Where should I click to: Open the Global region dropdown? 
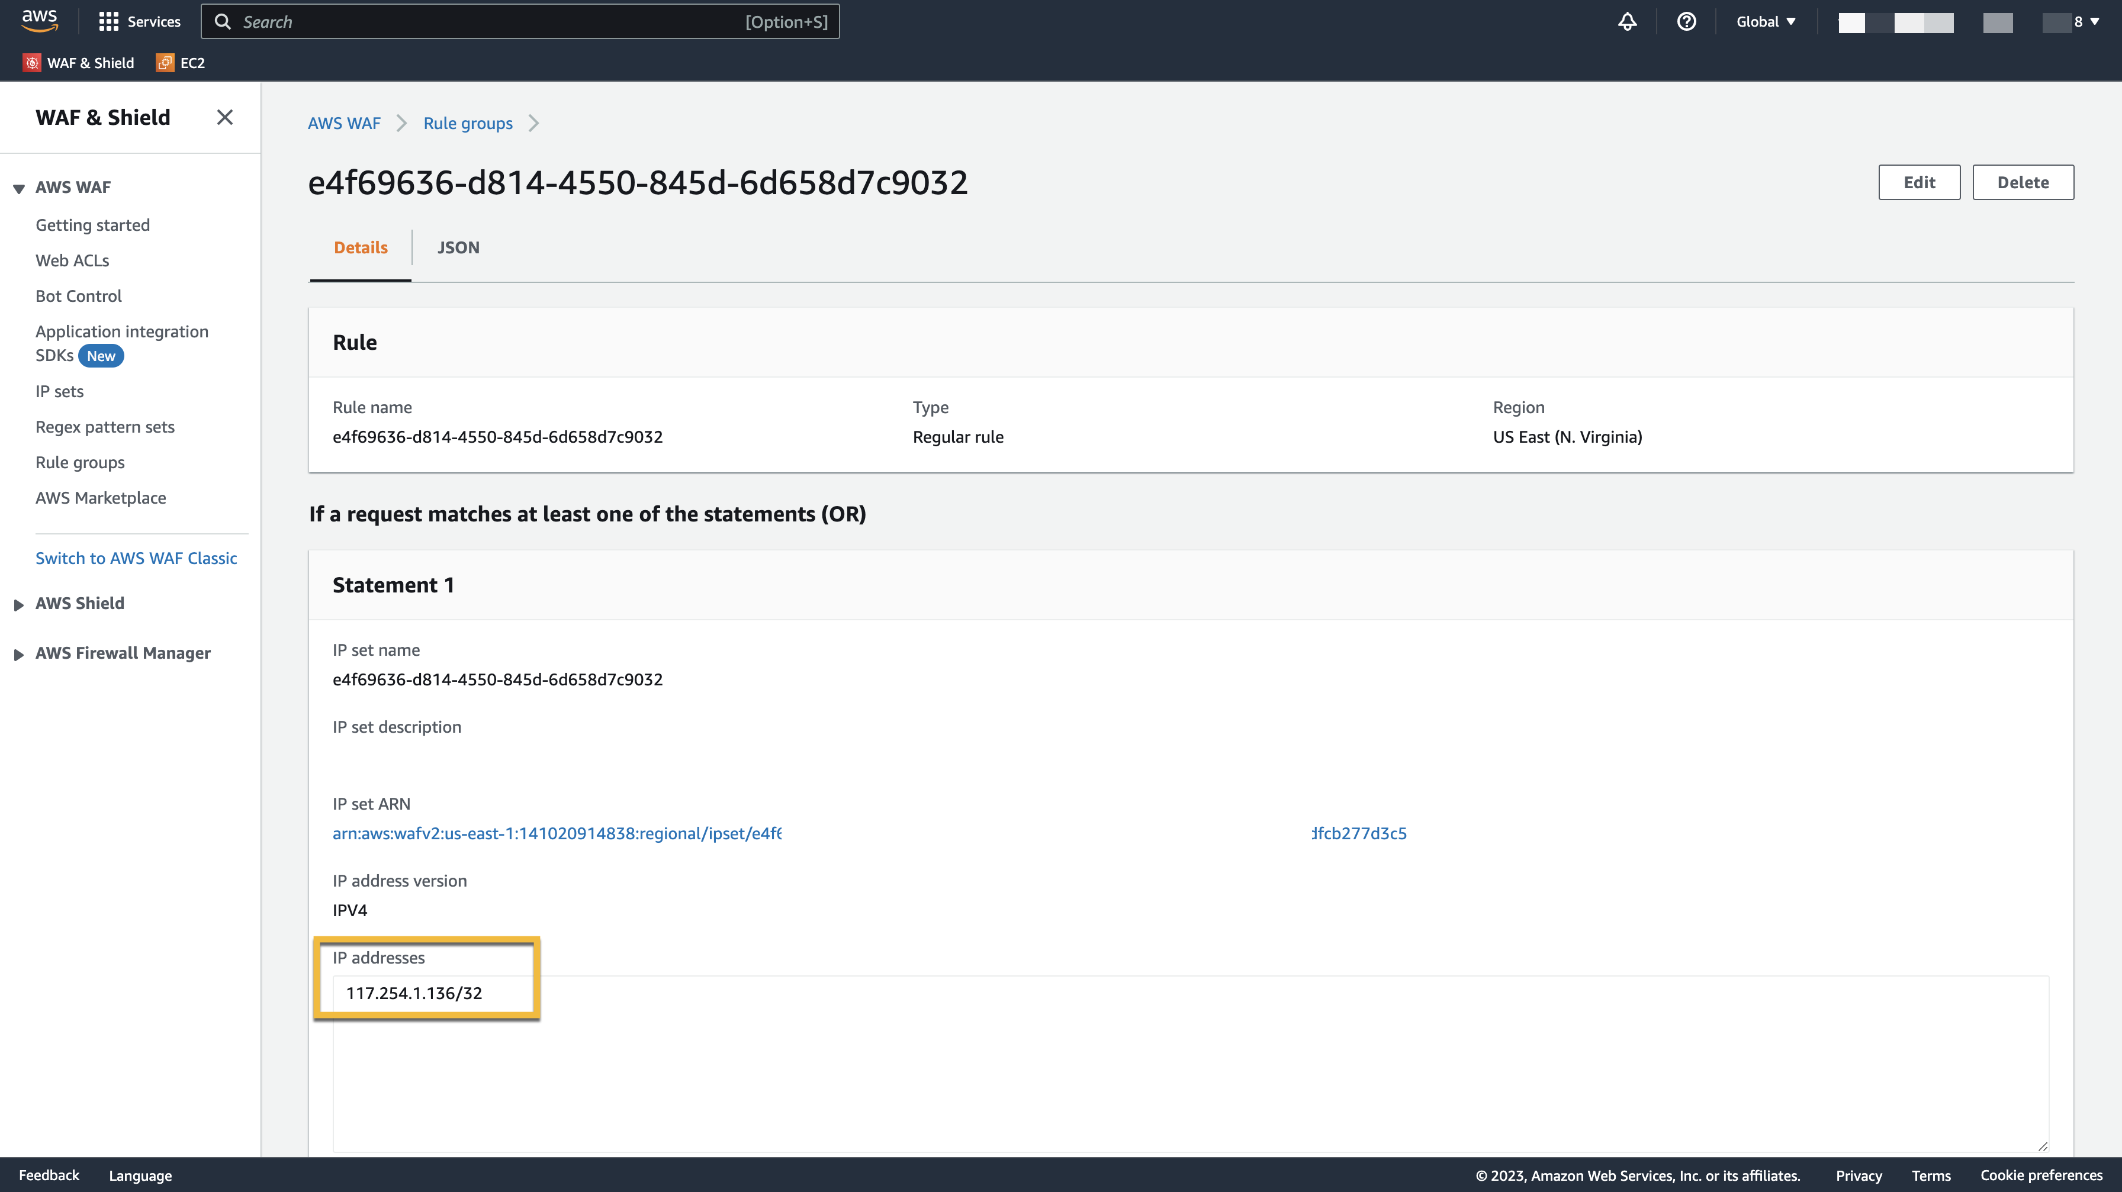[x=1766, y=21]
